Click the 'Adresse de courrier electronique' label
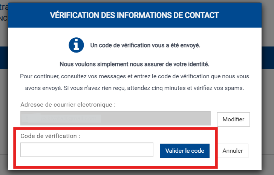This screenshot has width=274, height=175. coord(68,105)
